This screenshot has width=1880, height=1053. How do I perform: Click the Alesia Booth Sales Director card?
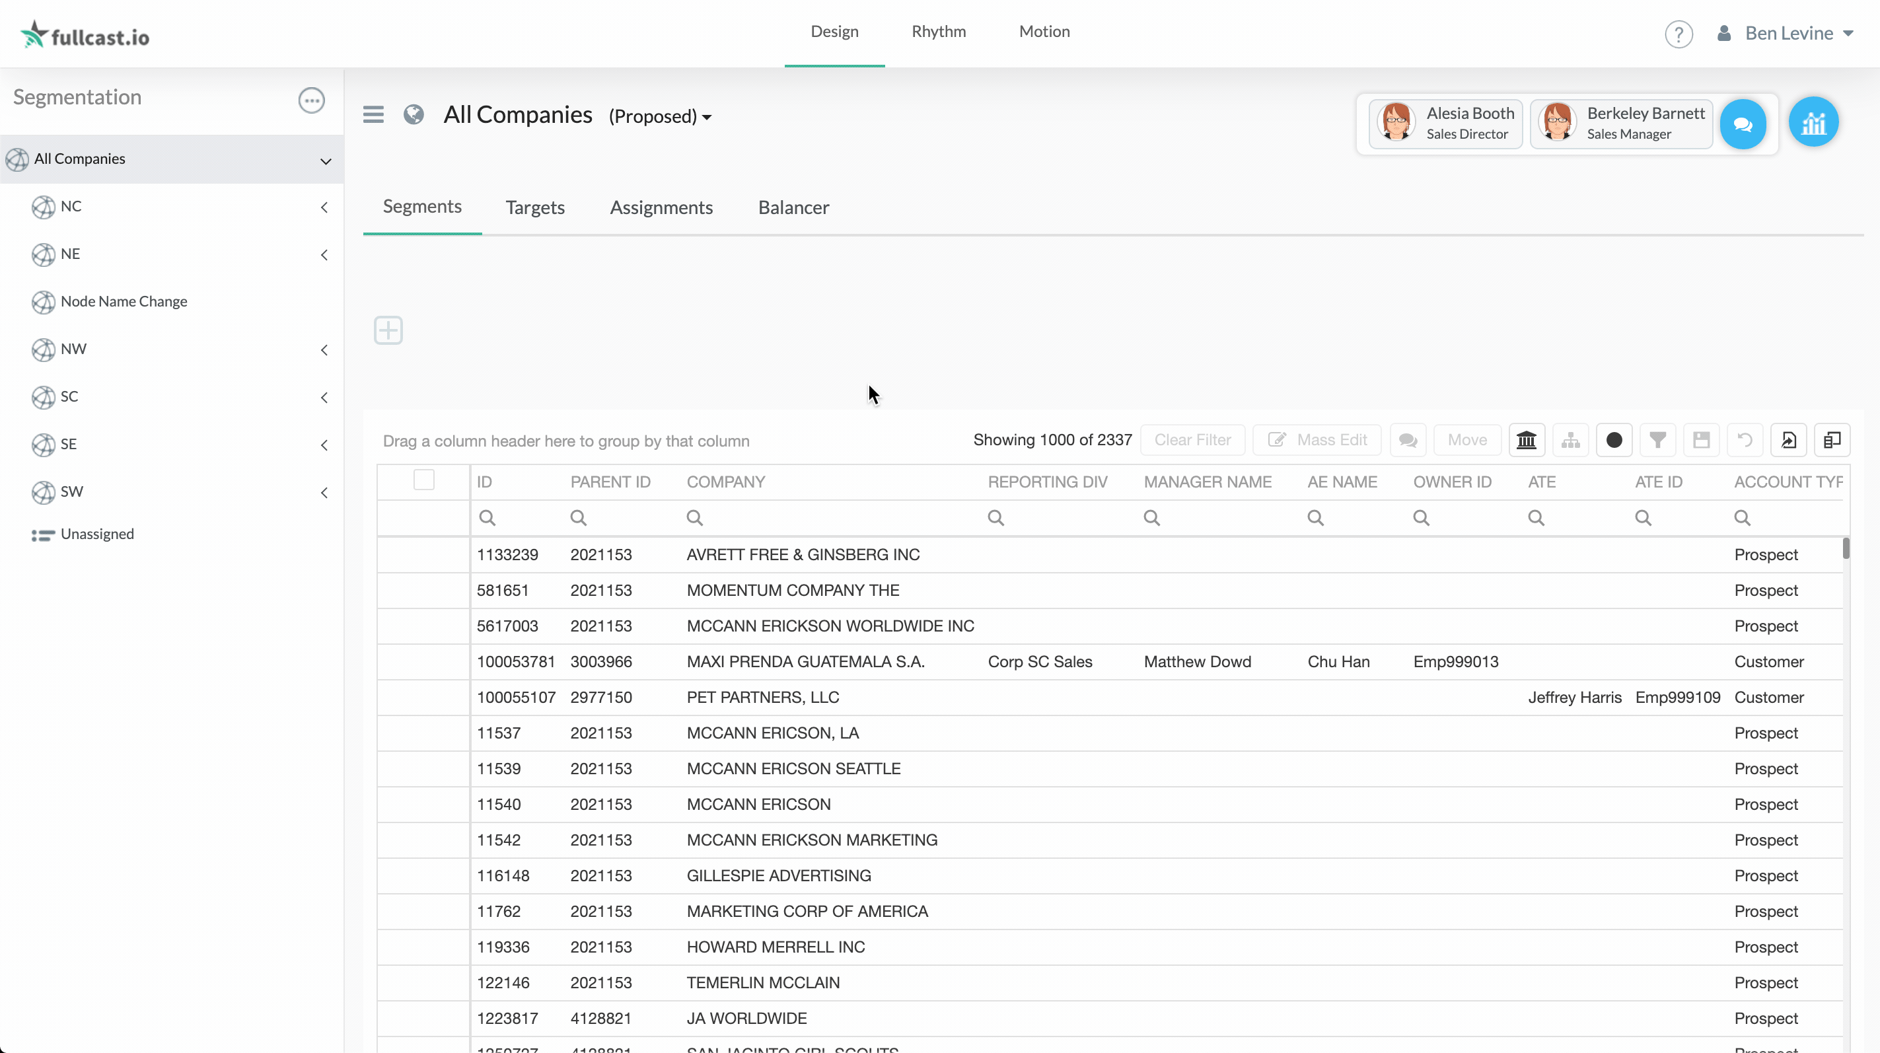1445,124
